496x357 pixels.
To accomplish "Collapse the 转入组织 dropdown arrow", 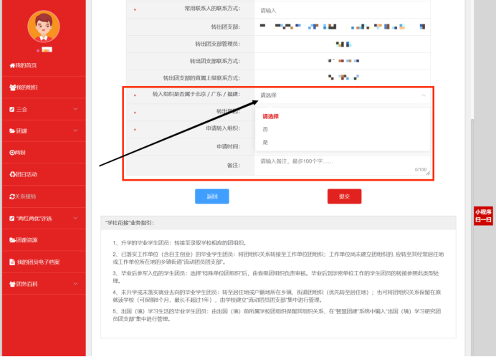I will click(423, 95).
